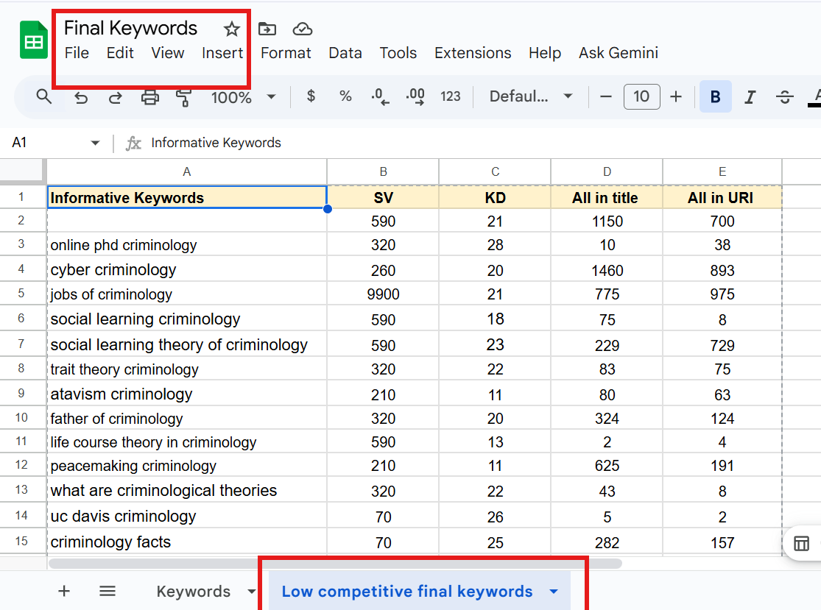Image resolution: width=821 pixels, height=610 pixels.
Task: Check the cloud save status icon
Action: [x=303, y=29]
